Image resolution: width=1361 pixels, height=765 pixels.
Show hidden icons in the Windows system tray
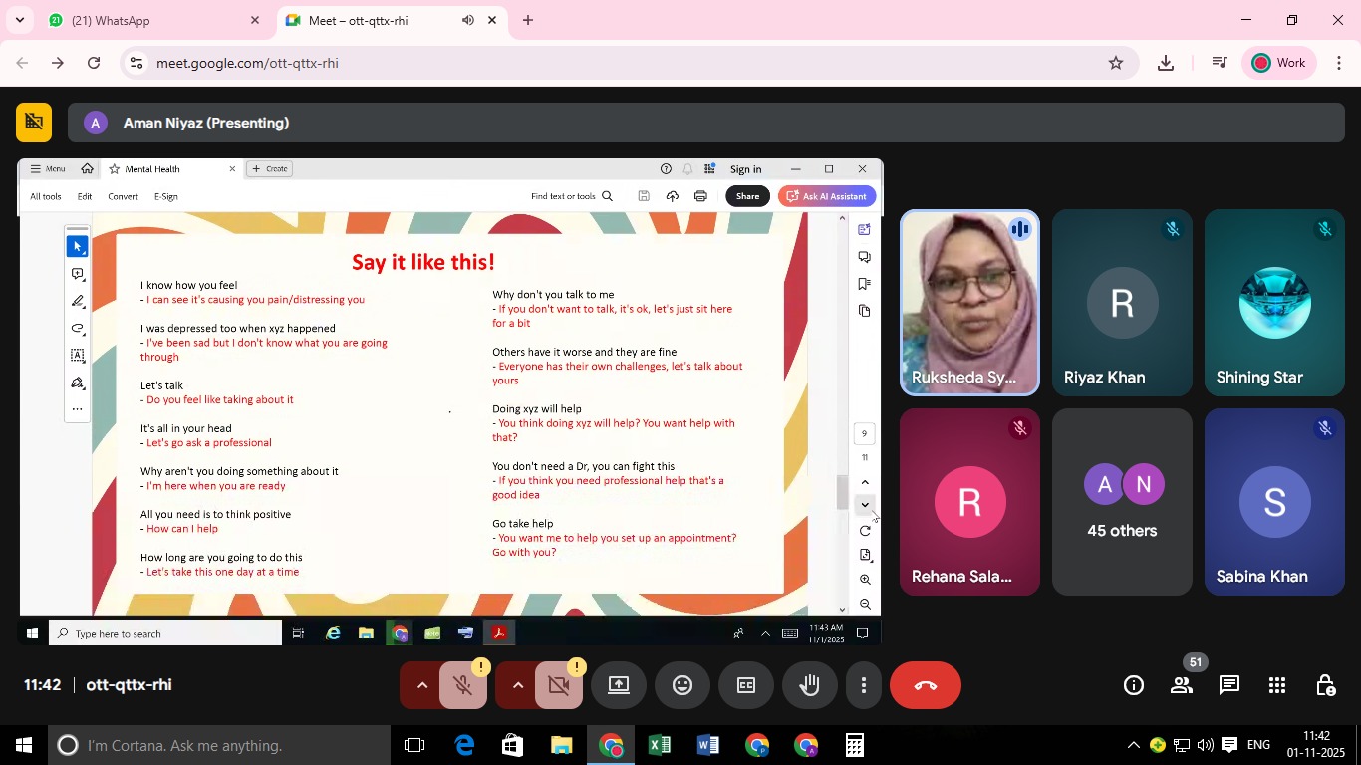click(1133, 745)
